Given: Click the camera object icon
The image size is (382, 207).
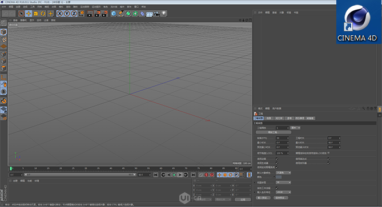Looking at the screenshot, I should 156,14.
